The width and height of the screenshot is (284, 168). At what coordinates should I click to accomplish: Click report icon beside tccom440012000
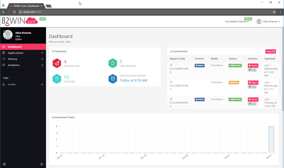171,65
